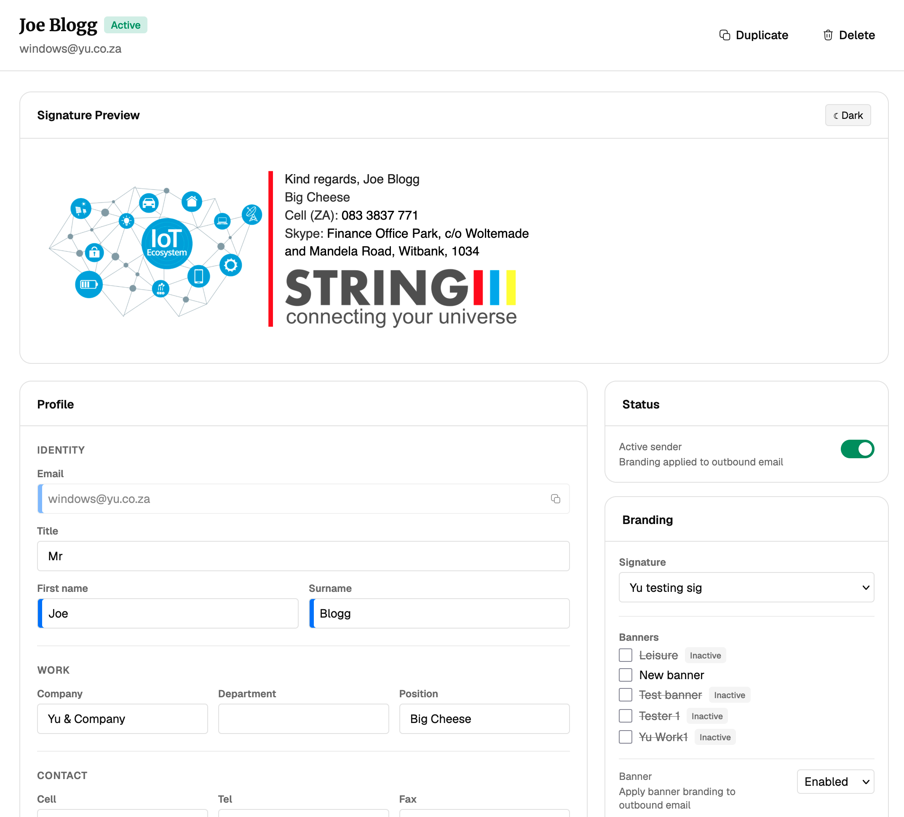
Task: Click the Duplicate button
Action: [x=753, y=35]
